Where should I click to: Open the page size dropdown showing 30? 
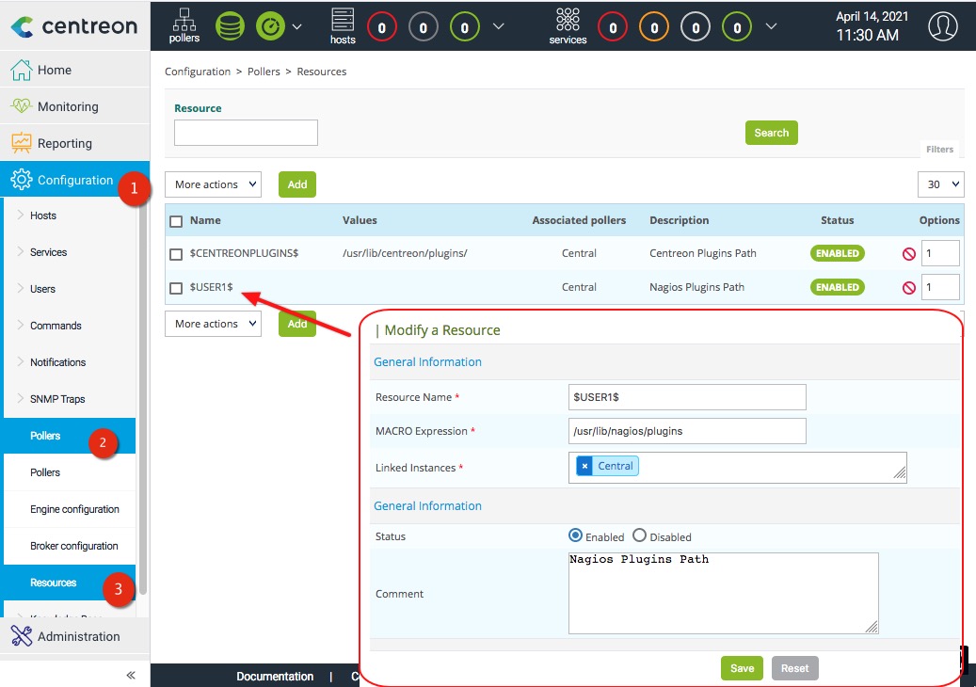940,184
